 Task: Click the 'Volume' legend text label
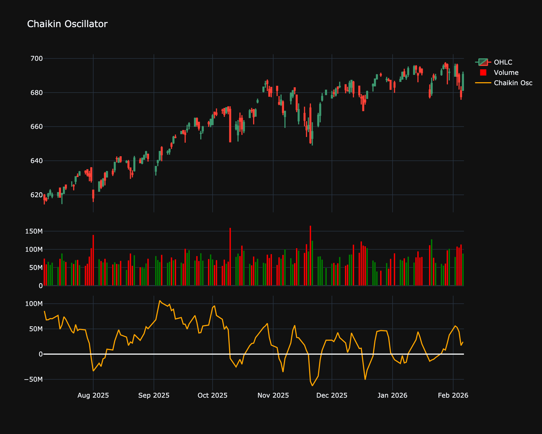506,72
